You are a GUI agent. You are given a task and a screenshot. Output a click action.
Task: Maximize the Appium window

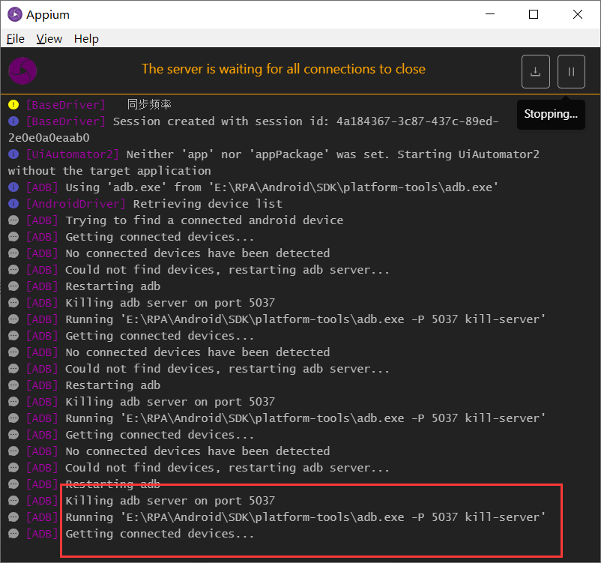534,14
